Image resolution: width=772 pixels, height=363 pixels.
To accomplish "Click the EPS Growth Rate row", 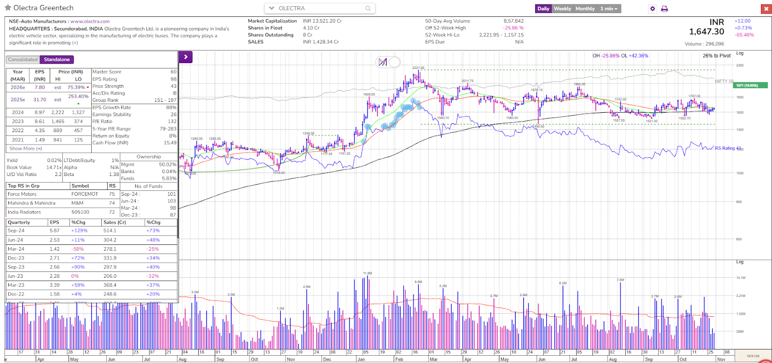I will click(134, 108).
